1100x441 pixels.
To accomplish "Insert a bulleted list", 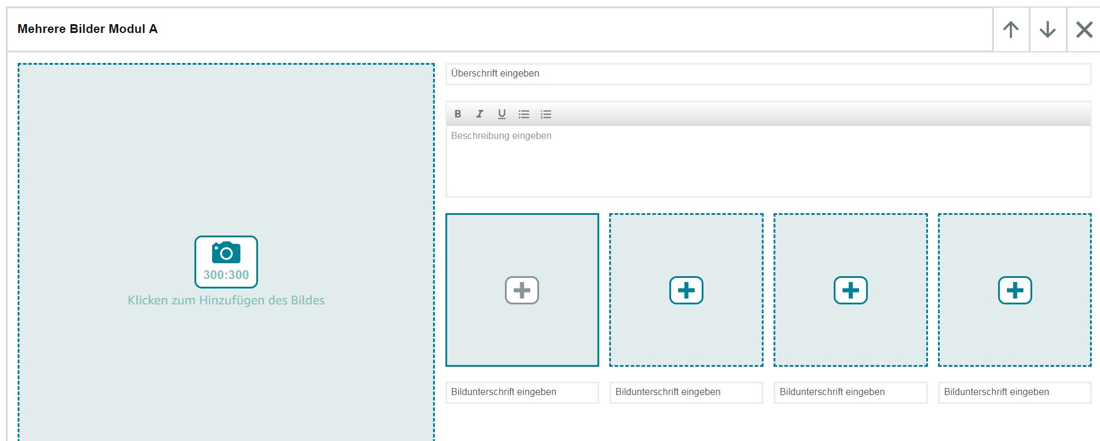I will [524, 114].
